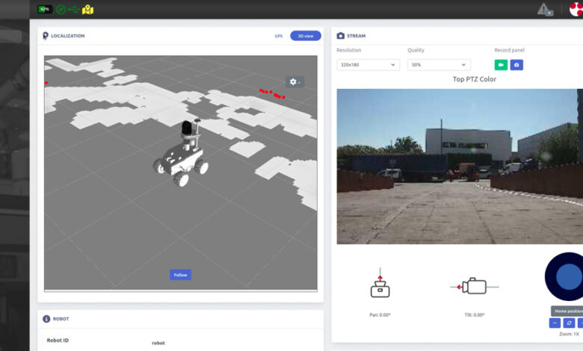Select the 3D view tab
This screenshot has height=351, width=583.
click(306, 36)
